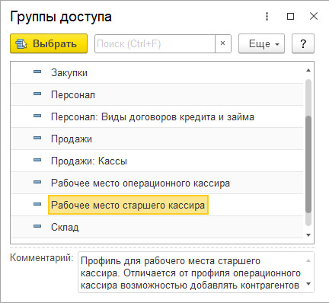Select Персонал: Виды договоров кредита и займа
Image resolution: width=329 pixels, height=303 pixels.
157,116
